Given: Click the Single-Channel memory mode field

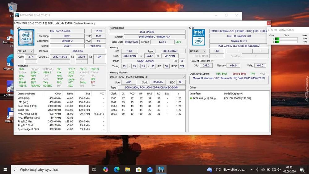Looking at the screenshot, I should (146, 61).
